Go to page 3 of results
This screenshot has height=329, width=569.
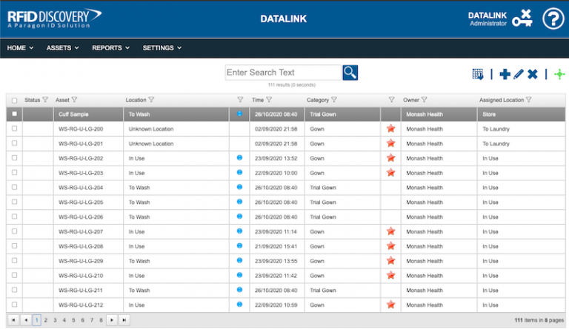(x=54, y=320)
